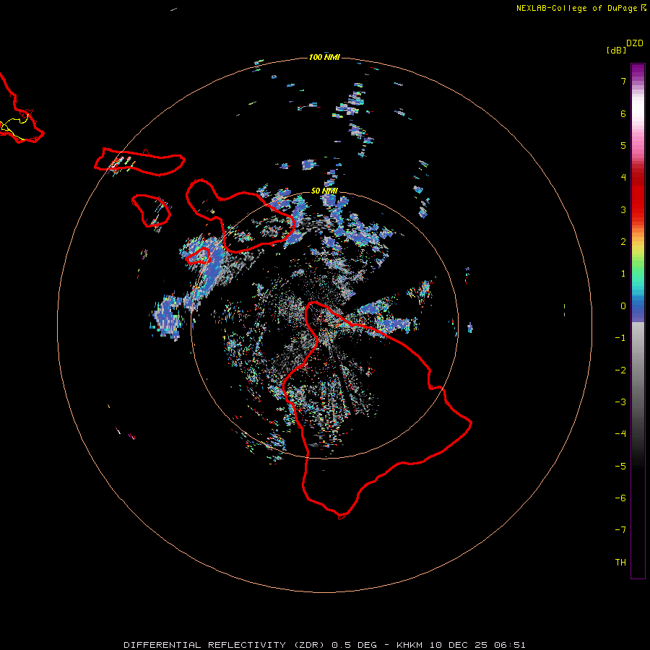Click the DZD legend title

(635, 43)
